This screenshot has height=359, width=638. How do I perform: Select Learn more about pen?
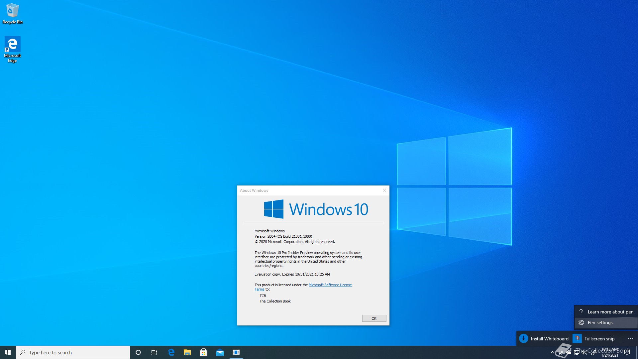[606, 312]
